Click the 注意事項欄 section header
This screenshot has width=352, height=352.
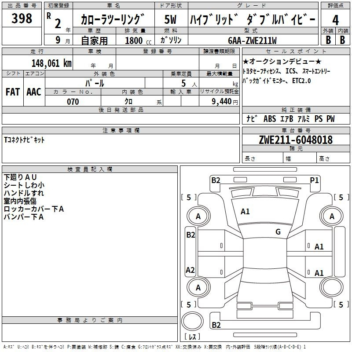[x=121, y=130]
